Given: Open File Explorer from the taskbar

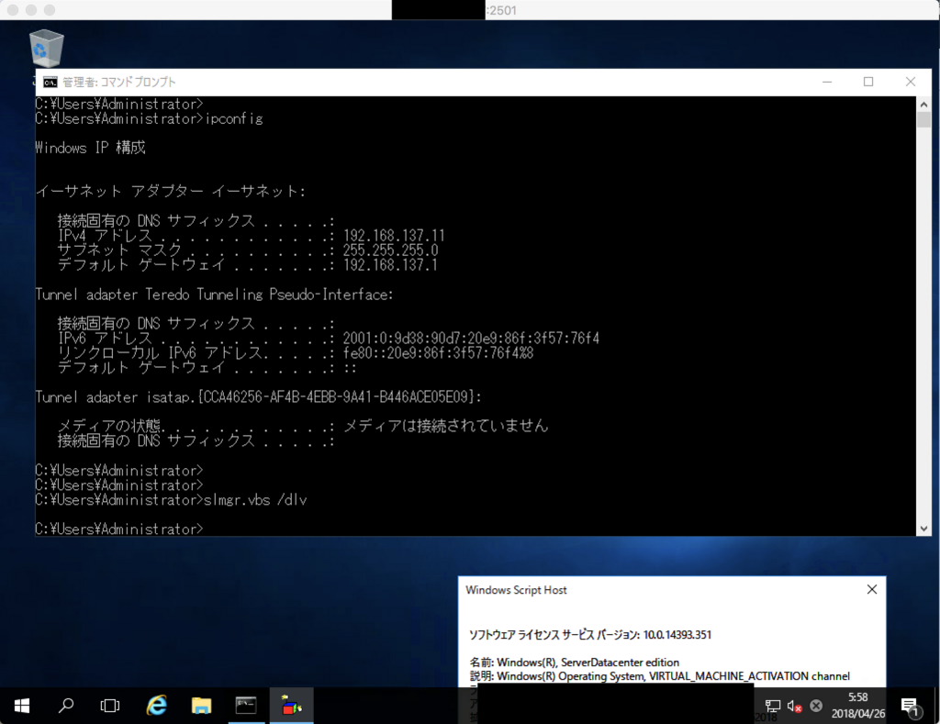Looking at the screenshot, I should point(201,706).
